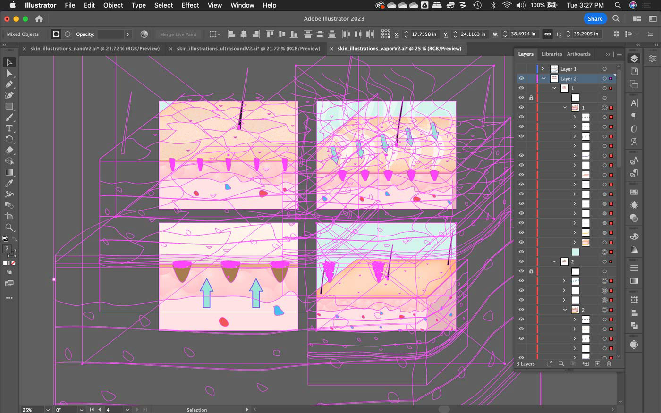
Task: Click Layer 2 selection color square
Action: click(611, 79)
